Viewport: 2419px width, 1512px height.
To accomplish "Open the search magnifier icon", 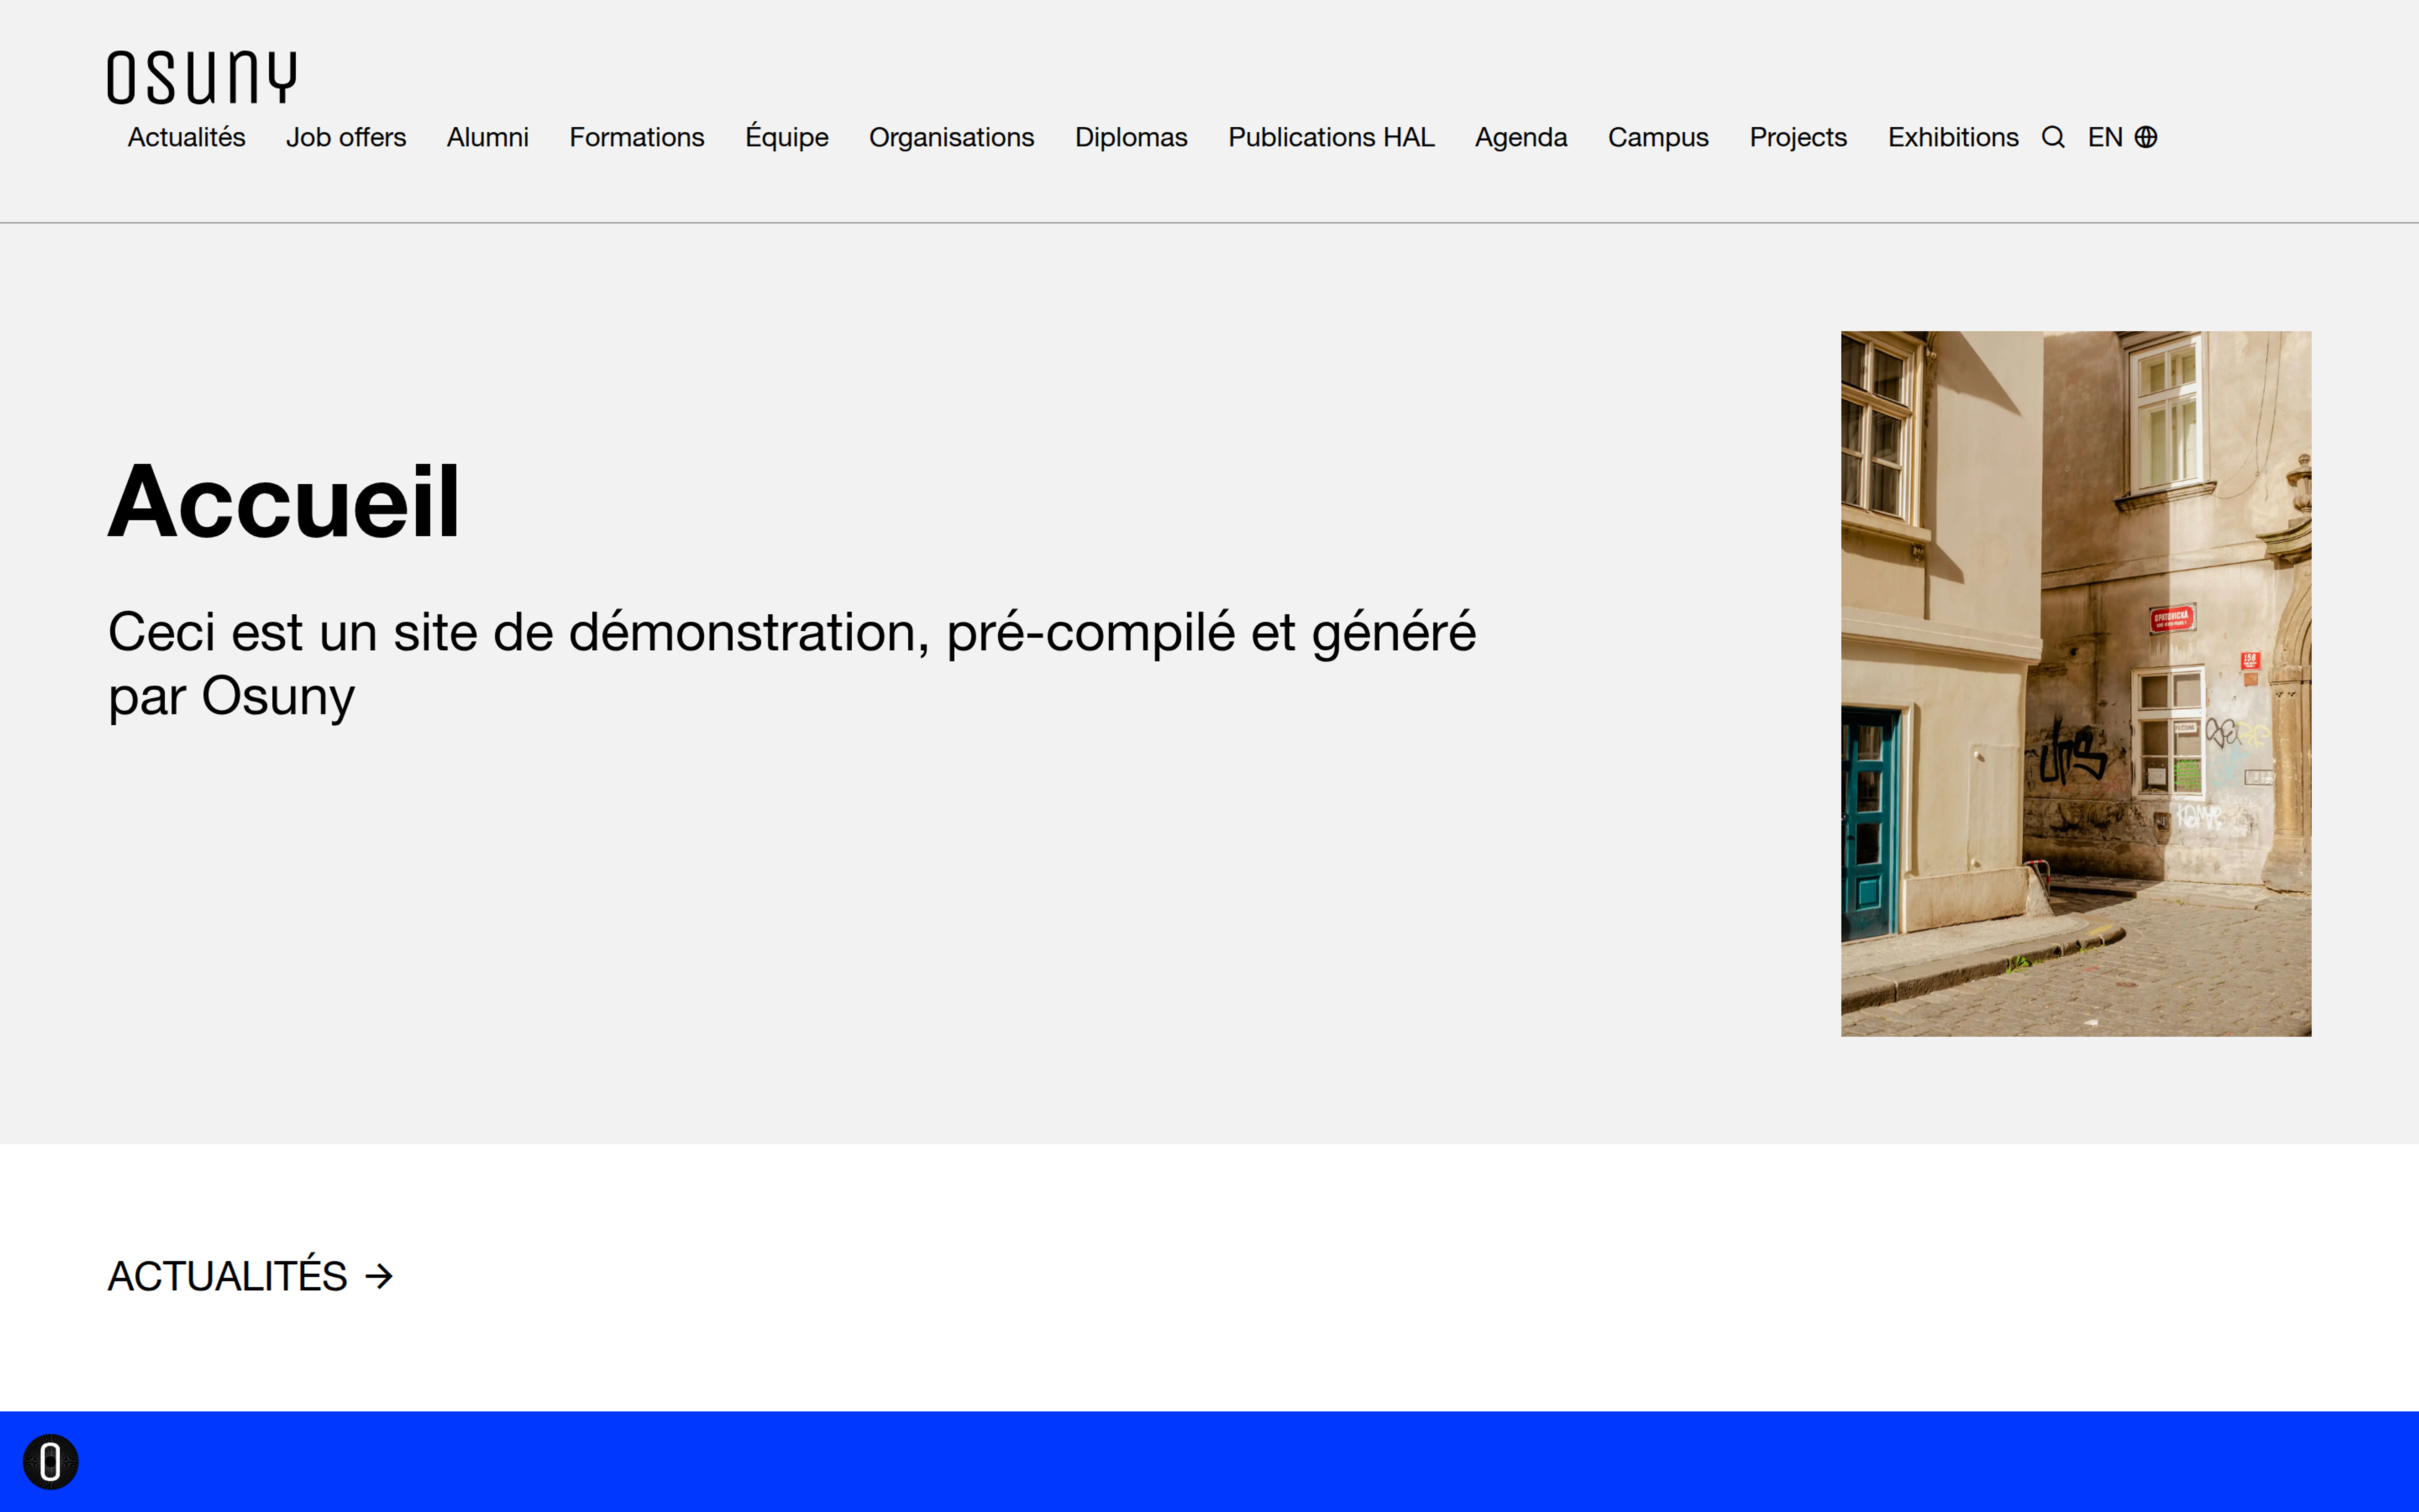I will [2052, 137].
